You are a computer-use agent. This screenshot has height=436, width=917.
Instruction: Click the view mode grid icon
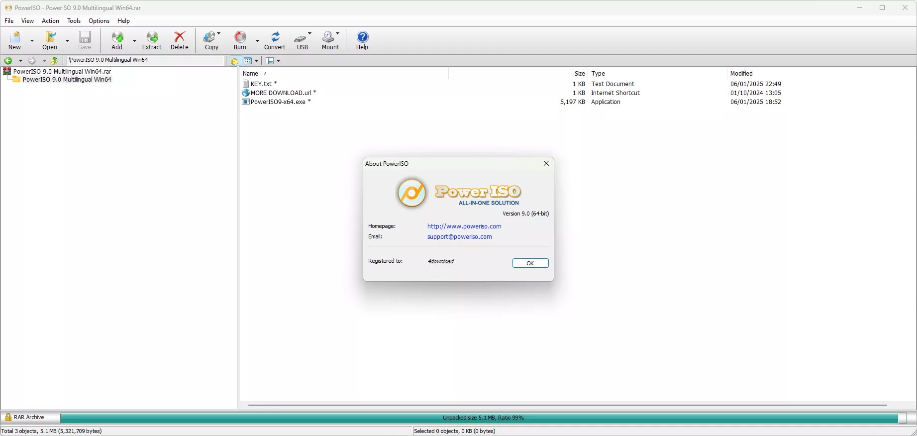pos(248,61)
